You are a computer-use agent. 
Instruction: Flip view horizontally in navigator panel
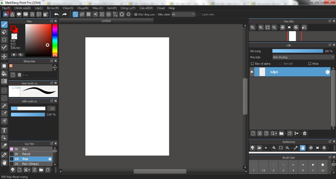304,28
